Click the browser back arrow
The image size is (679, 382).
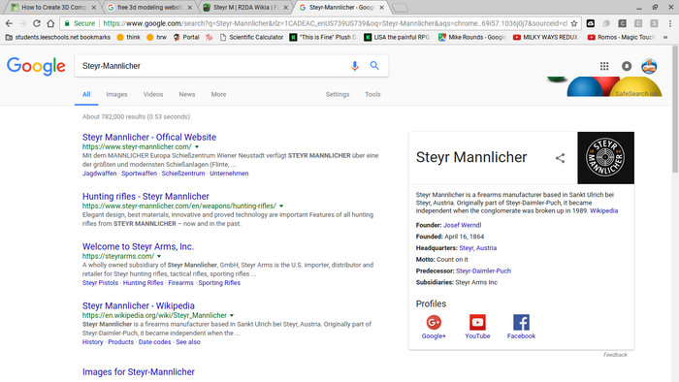(x=9, y=23)
